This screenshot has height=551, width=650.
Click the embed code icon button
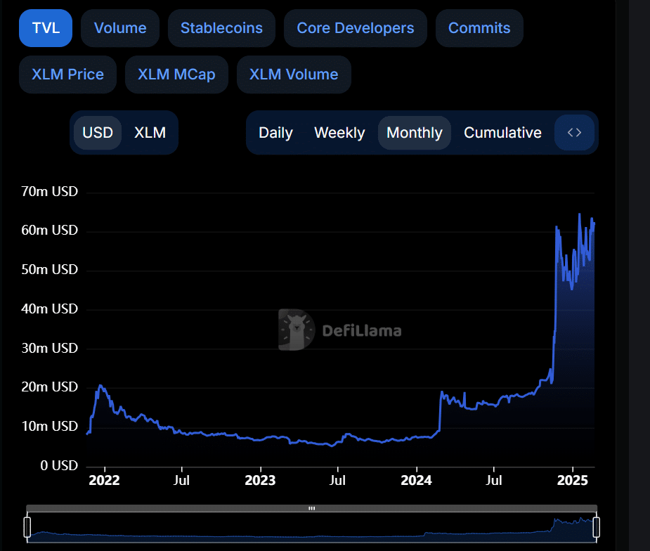click(x=574, y=133)
